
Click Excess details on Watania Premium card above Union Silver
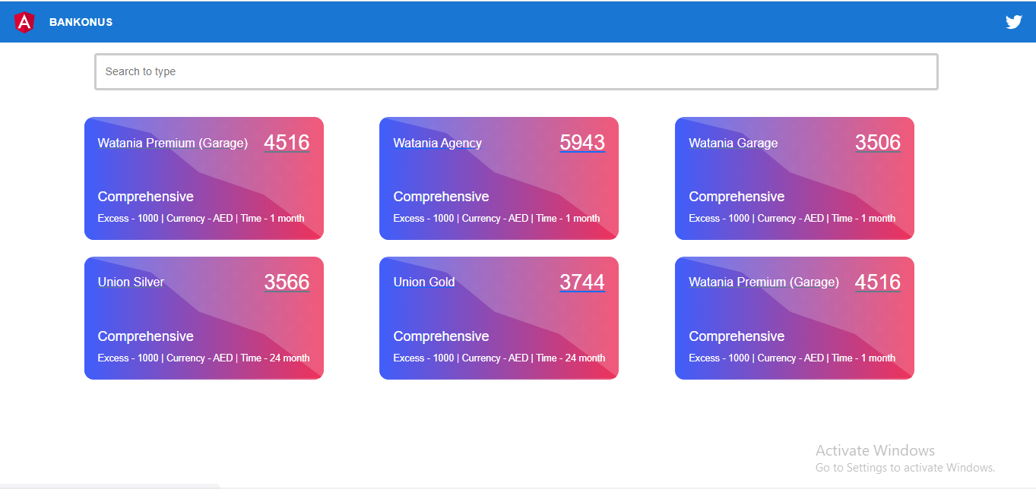click(201, 218)
